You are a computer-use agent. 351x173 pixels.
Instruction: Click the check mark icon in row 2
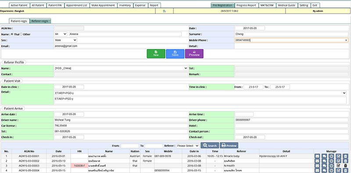338,161
